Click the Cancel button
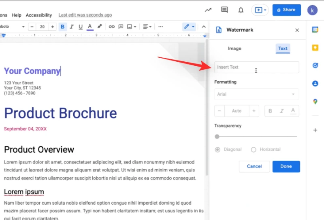The image size is (324, 220). point(254,166)
